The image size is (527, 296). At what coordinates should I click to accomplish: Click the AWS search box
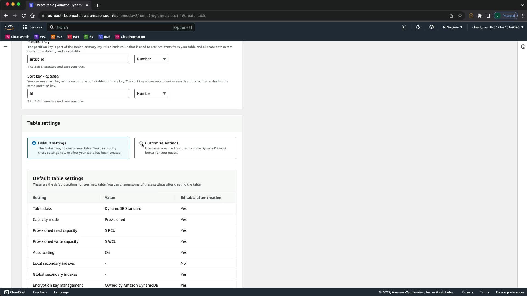121,27
